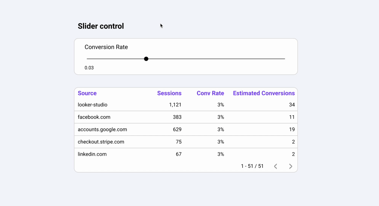Select the checkout.stripe.com source cell
Viewport: 379px width, 206px height.
(101, 142)
